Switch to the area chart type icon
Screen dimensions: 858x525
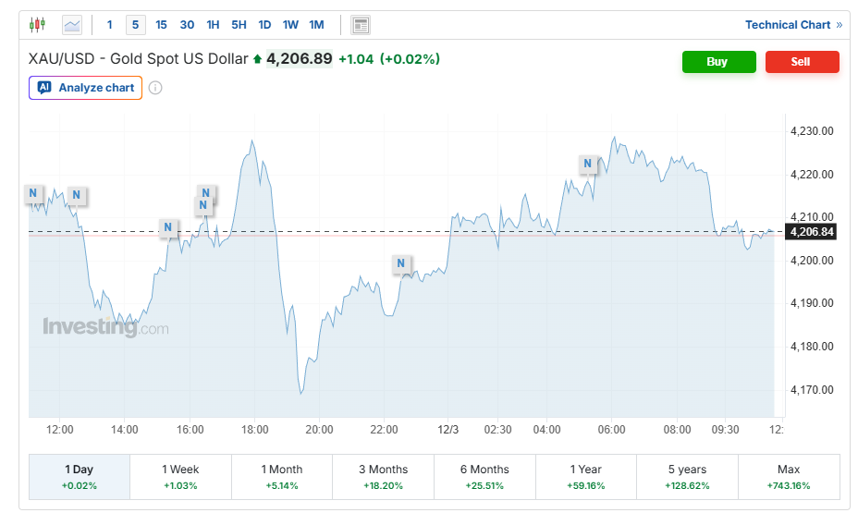click(71, 25)
